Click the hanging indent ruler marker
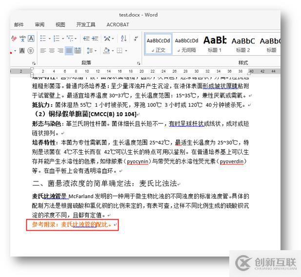 (32, 73)
